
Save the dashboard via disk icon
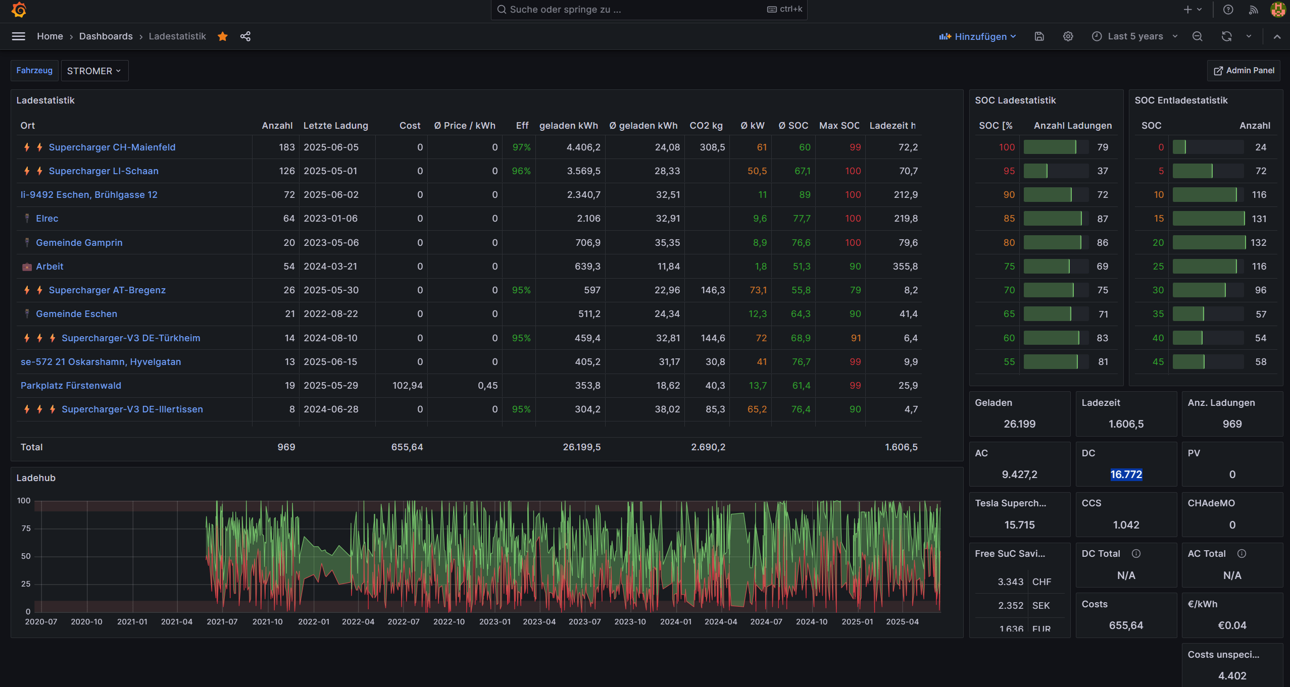click(1039, 36)
